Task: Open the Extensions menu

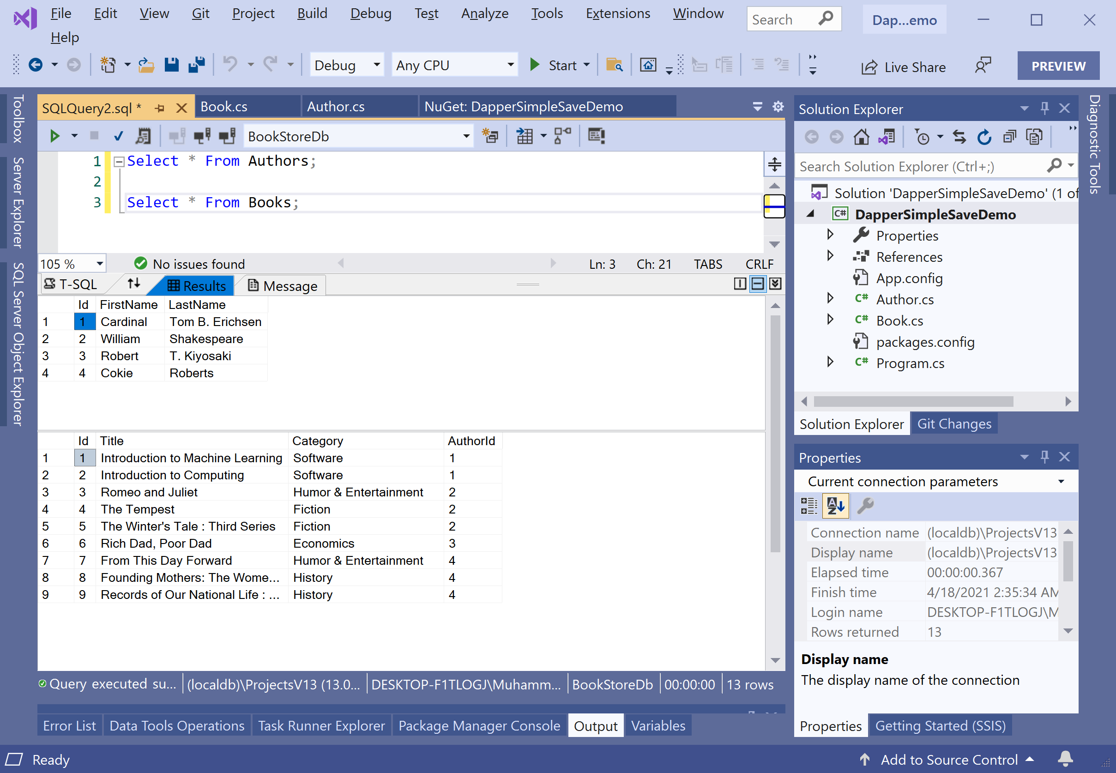Action: point(617,13)
